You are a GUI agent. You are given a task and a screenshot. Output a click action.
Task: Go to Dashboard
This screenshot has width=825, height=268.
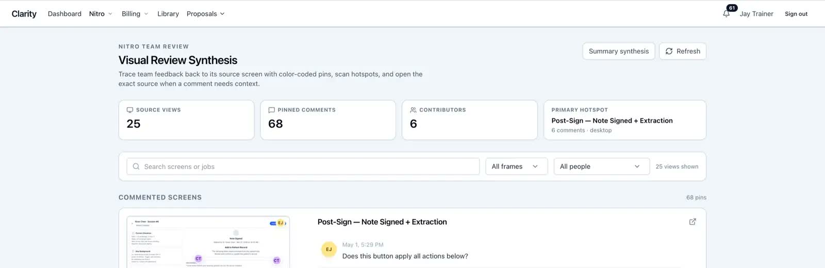(x=64, y=14)
